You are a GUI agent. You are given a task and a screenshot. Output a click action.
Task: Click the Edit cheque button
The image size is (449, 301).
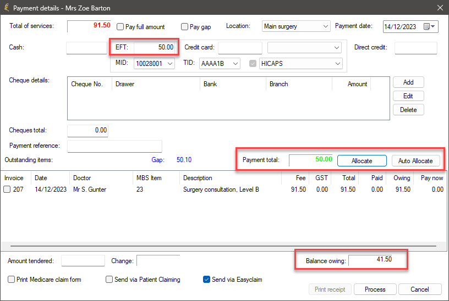[x=408, y=96]
